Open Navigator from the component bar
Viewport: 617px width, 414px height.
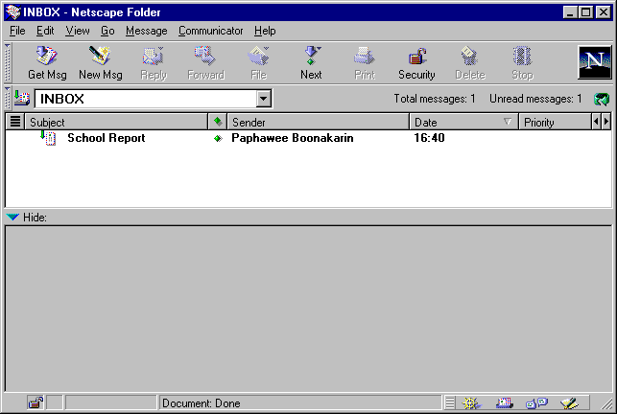pos(470,403)
